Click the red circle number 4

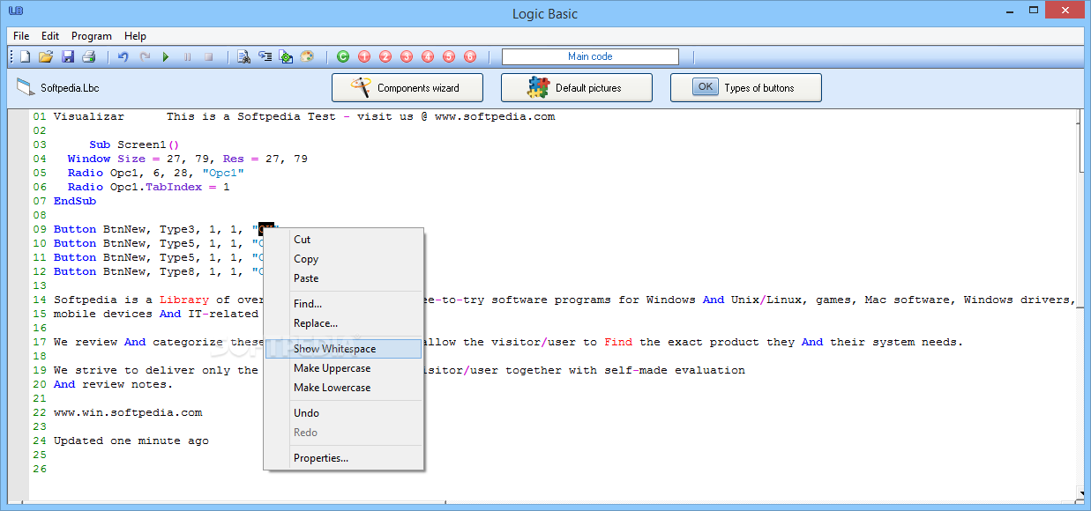tap(428, 56)
